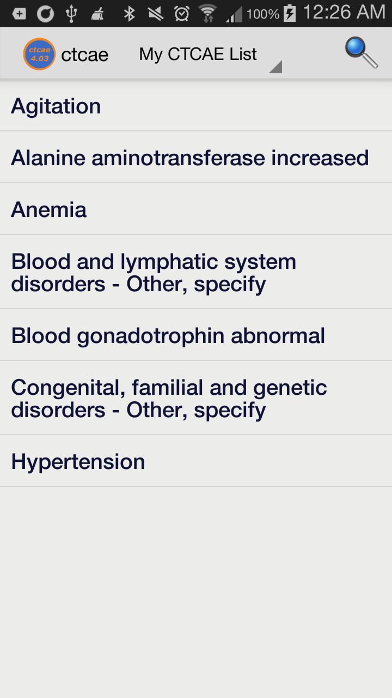The width and height of the screenshot is (392, 698).
Task: Tap the Wi-Fi signal status icon
Action: [207, 14]
